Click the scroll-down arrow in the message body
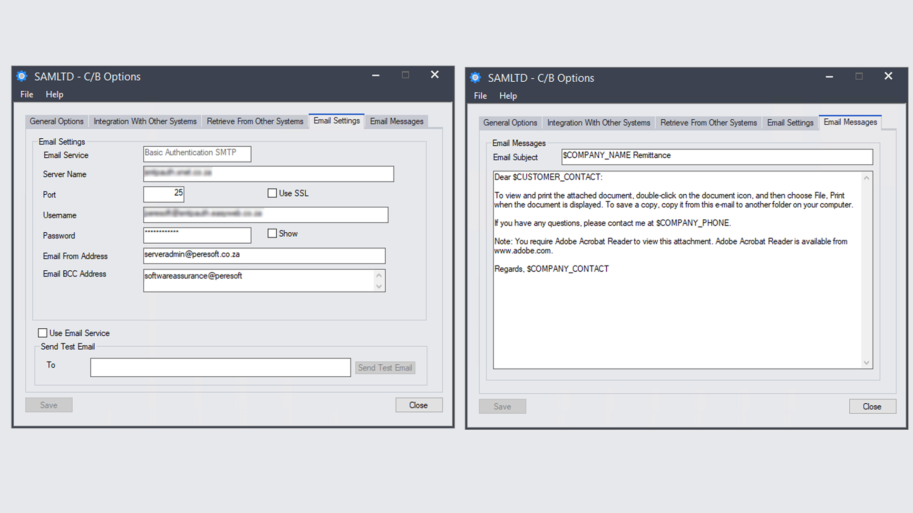The image size is (913, 513). (x=866, y=362)
